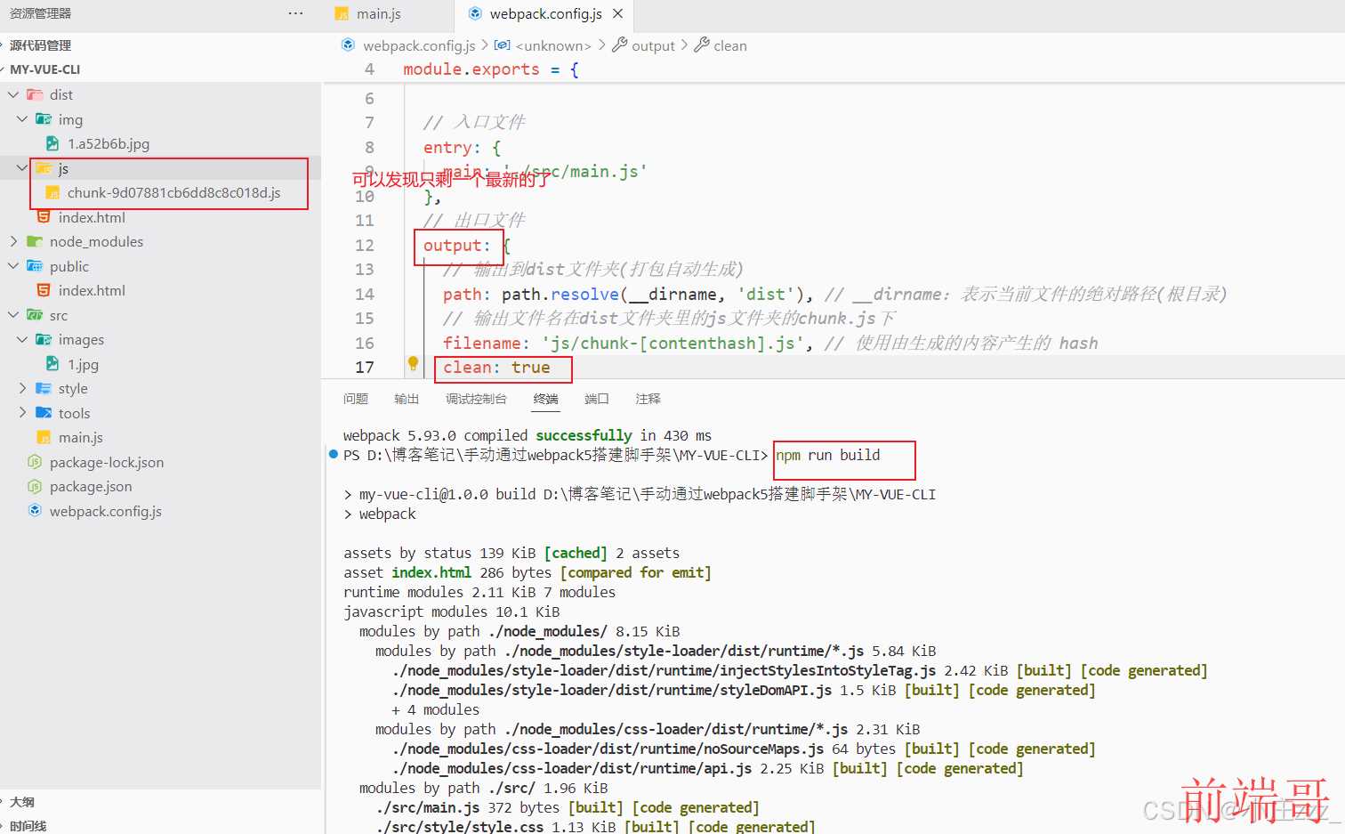Open package-lock.json in the explorer
Viewport: 1345px width, 834px height.
click(x=107, y=462)
